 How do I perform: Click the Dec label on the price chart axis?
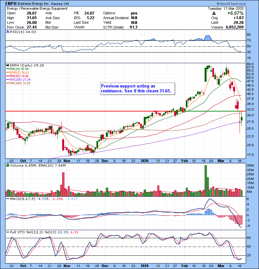click(105, 161)
